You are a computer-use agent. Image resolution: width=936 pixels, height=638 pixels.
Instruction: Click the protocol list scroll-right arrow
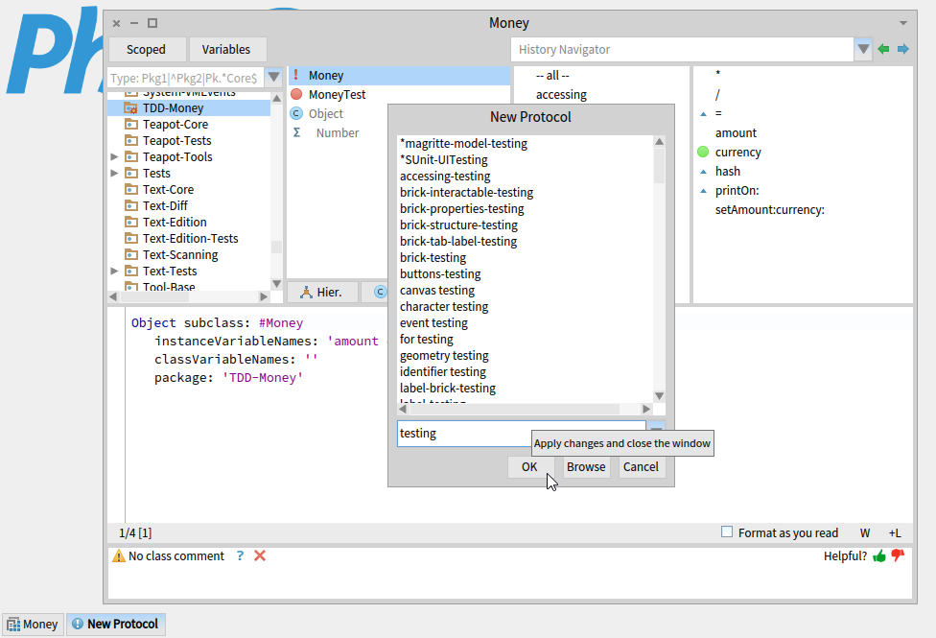click(x=646, y=410)
